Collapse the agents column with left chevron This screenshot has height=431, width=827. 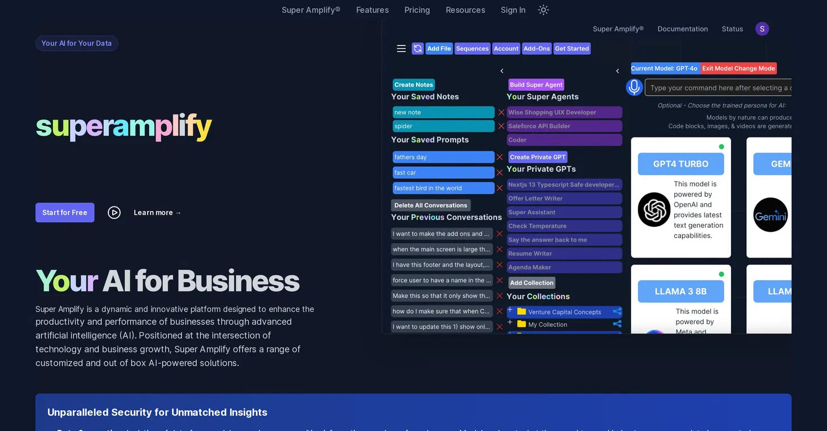(x=618, y=71)
